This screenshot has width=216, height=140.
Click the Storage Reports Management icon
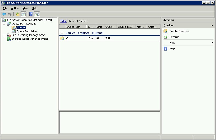pos(9,39)
